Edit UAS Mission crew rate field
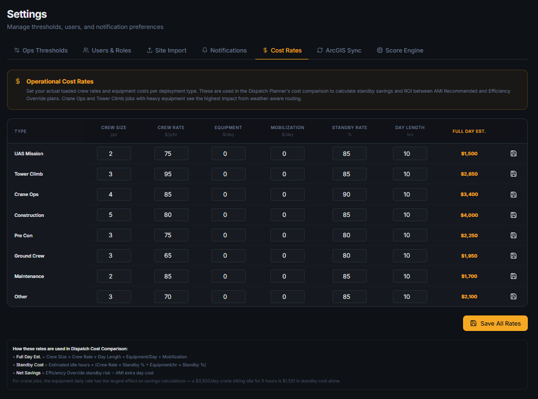Viewport: 538px width, 399px height. (x=171, y=154)
